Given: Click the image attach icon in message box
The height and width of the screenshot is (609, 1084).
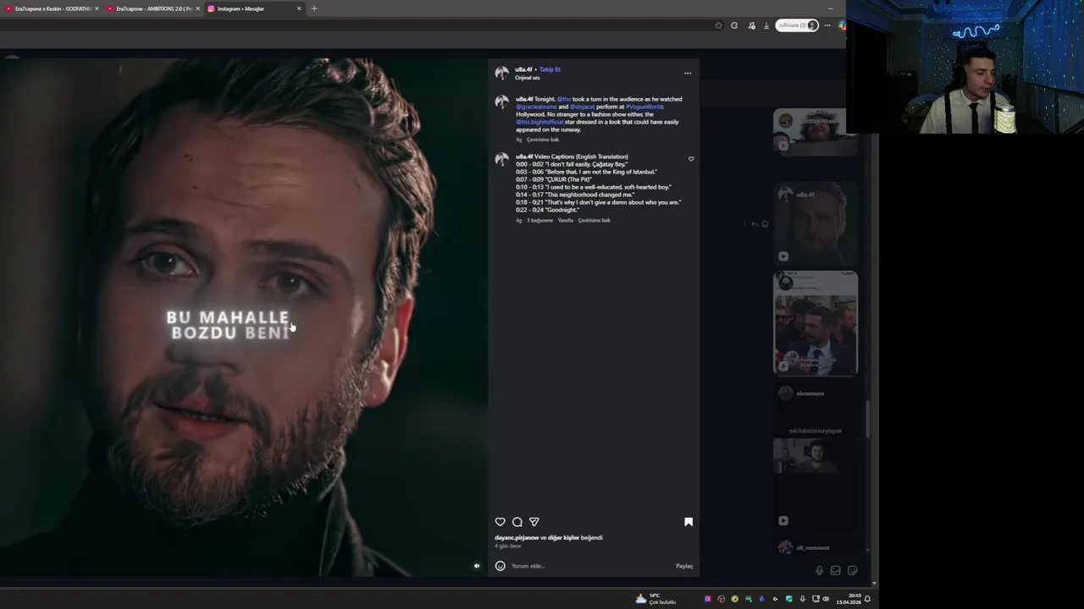Looking at the screenshot, I should 836,571.
